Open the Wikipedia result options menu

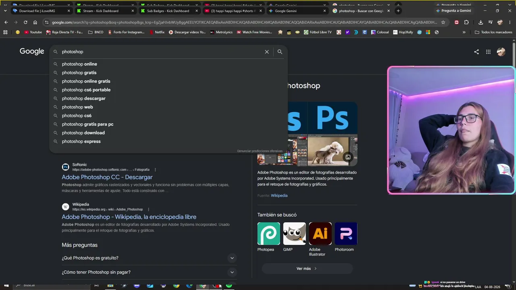click(x=148, y=209)
